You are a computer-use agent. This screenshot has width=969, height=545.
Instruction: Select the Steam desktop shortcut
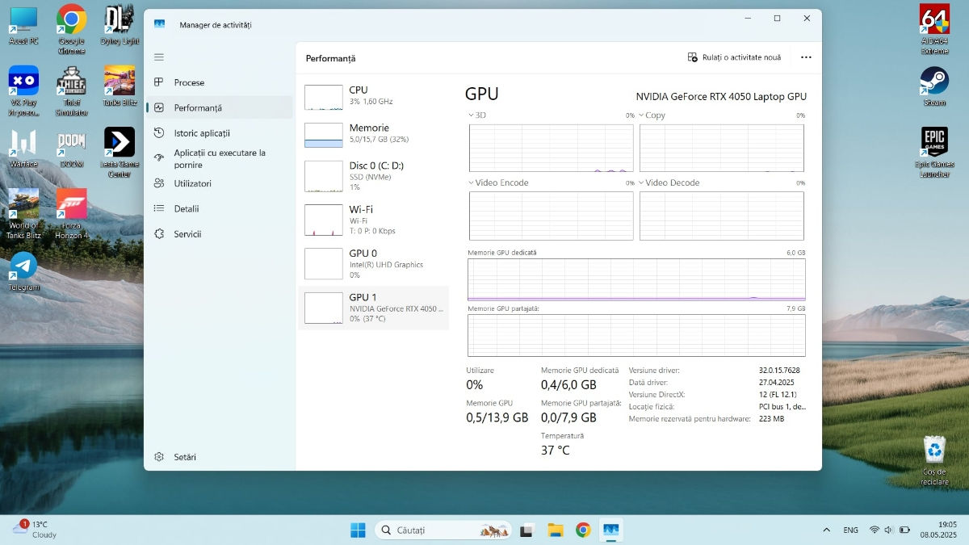click(934, 86)
